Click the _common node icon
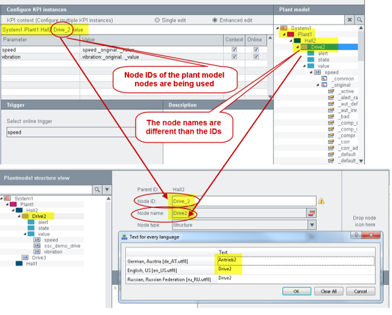392x315 pixels. 324,78
